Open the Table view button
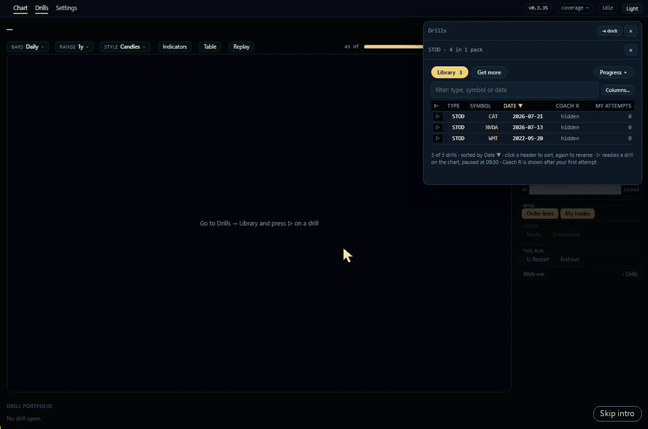 210,47
